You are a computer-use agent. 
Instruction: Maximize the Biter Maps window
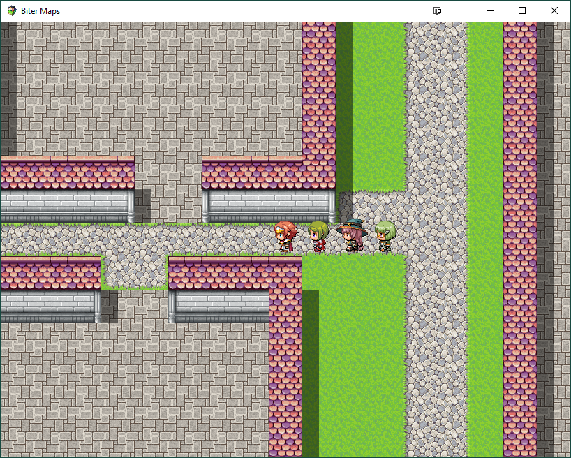point(522,10)
